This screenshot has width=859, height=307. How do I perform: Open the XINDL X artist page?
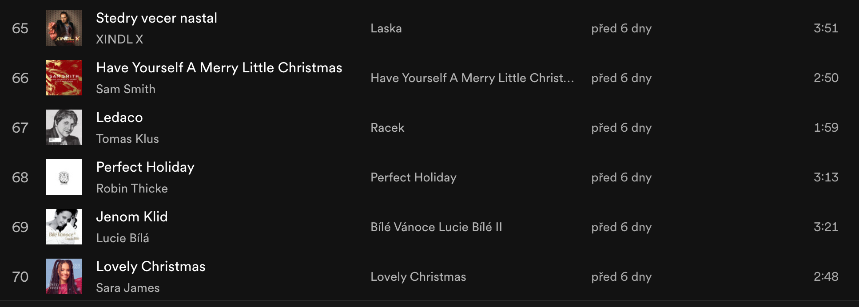[119, 39]
